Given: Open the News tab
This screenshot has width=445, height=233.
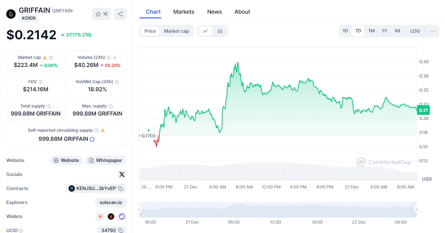Looking at the screenshot, I should 214,12.
